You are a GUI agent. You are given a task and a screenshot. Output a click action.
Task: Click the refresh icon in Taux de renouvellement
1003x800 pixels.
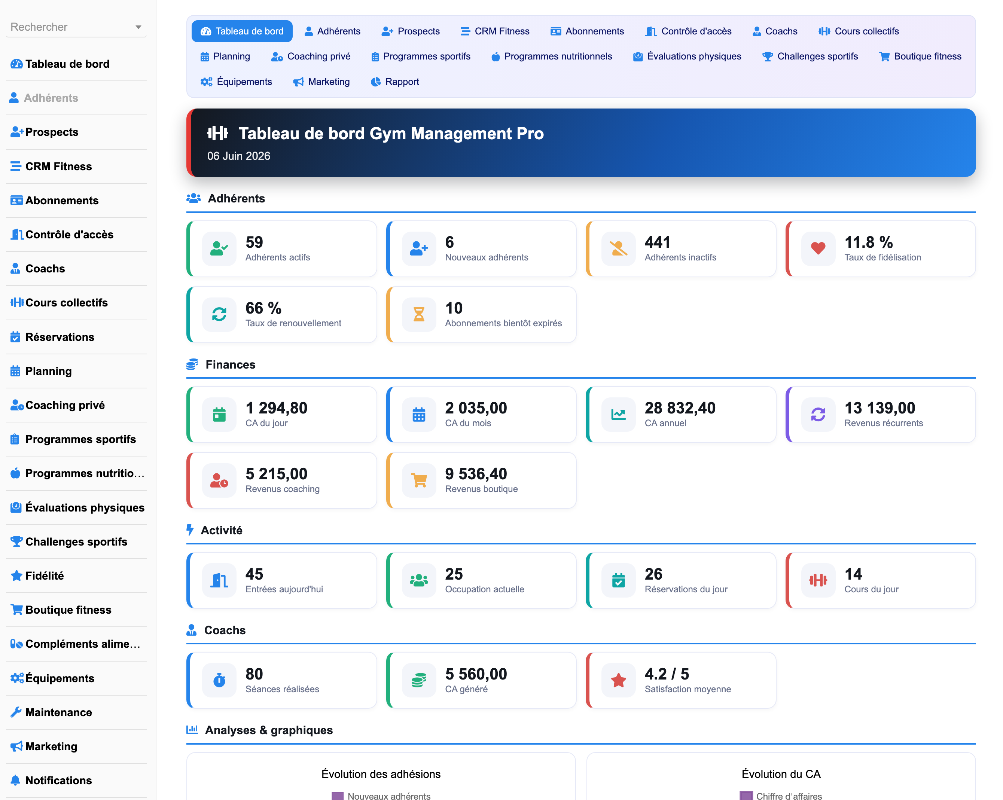[x=219, y=314]
